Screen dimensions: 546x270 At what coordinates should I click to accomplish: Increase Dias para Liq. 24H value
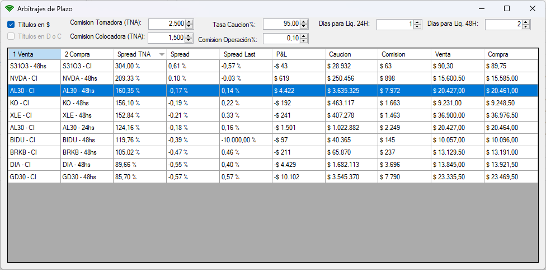click(417, 22)
